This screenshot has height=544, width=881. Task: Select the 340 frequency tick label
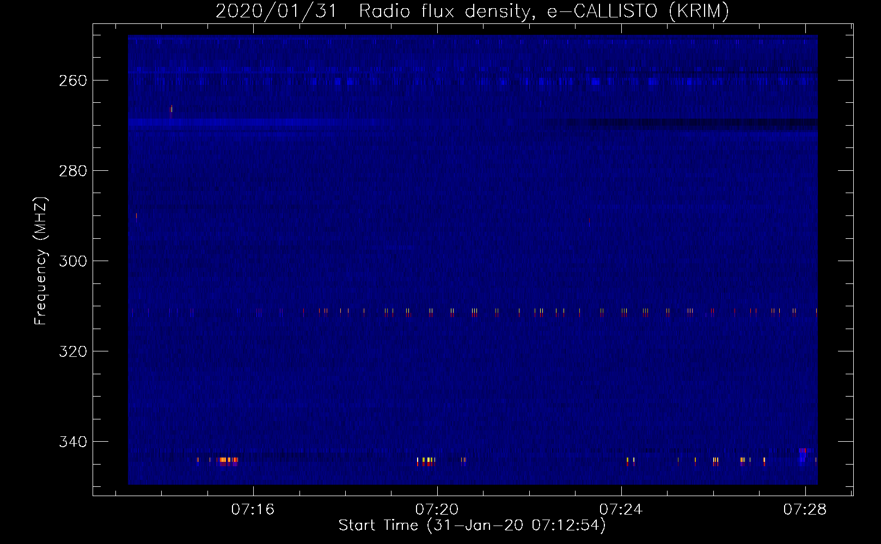click(x=72, y=442)
